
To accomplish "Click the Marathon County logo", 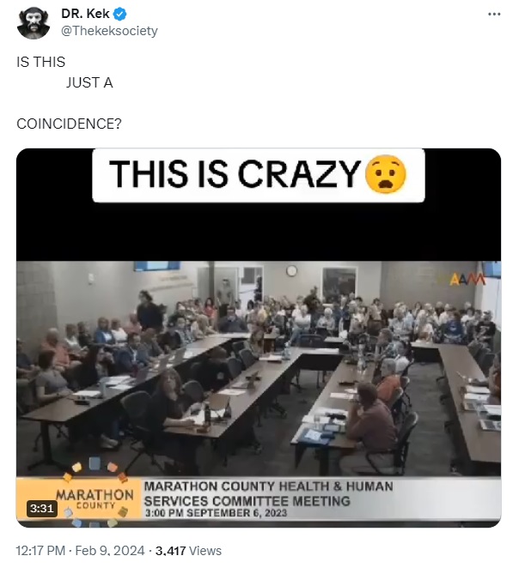I will tap(95, 493).
